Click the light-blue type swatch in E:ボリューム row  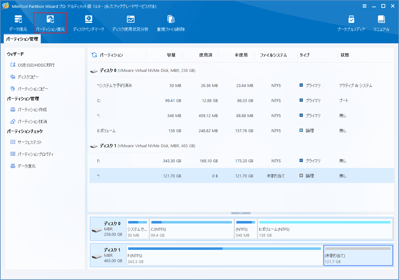(301, 131)
